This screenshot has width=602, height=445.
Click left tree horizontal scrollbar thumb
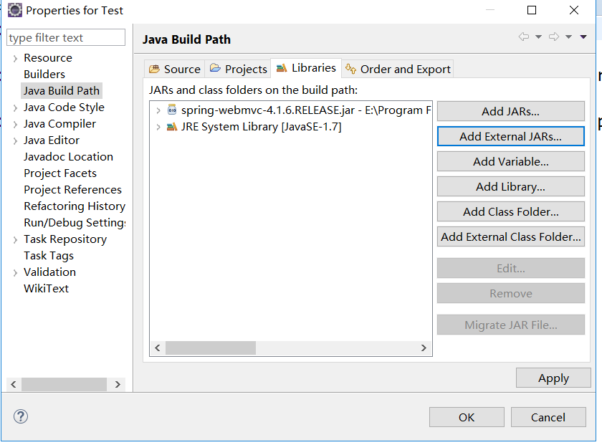coord(64,384)
